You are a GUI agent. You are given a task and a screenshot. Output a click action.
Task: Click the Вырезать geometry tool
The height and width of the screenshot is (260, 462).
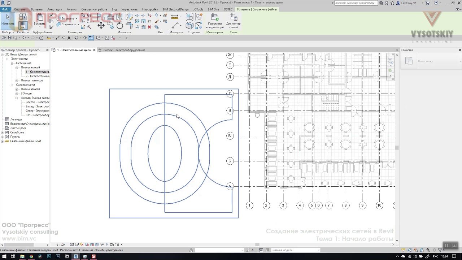tap(65, 18)
